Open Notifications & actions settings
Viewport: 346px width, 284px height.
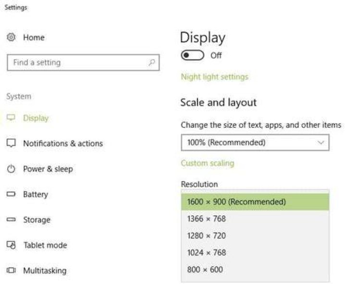63,143
